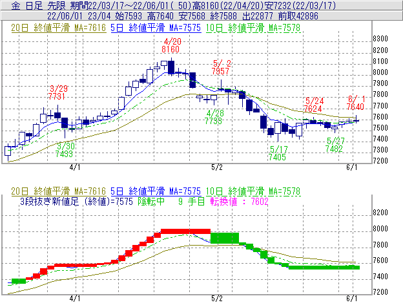Select 10日 終値平滑 MA=7578 legend in upper chart
The image size is (403, 307).
(x=253, y=28)
